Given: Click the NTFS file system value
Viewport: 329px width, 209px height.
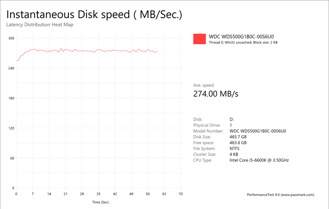Looking at the screenshot, I should pyautogui.click(x=235, y=149).
